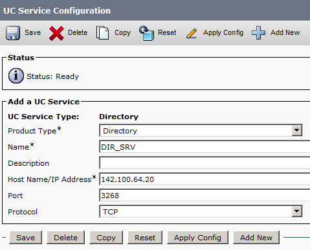This screenshot has height=250, width=310.
Task: Click the empty Description field
Action: 205,163
